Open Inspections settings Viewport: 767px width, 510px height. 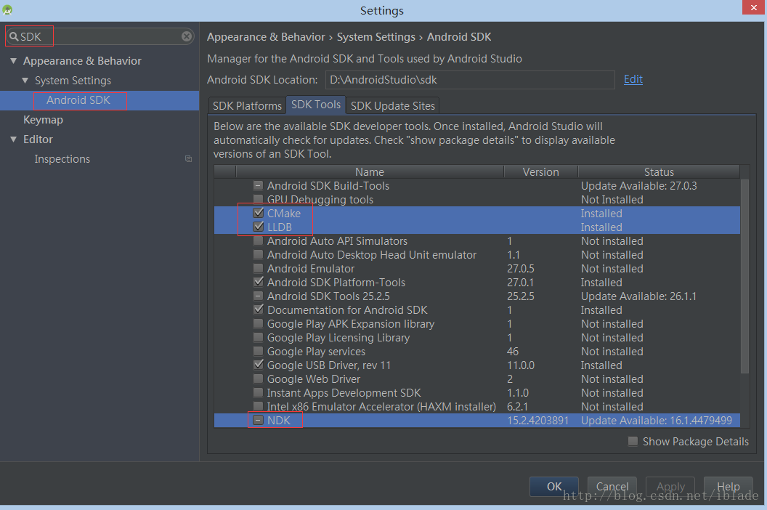point(62,159)
